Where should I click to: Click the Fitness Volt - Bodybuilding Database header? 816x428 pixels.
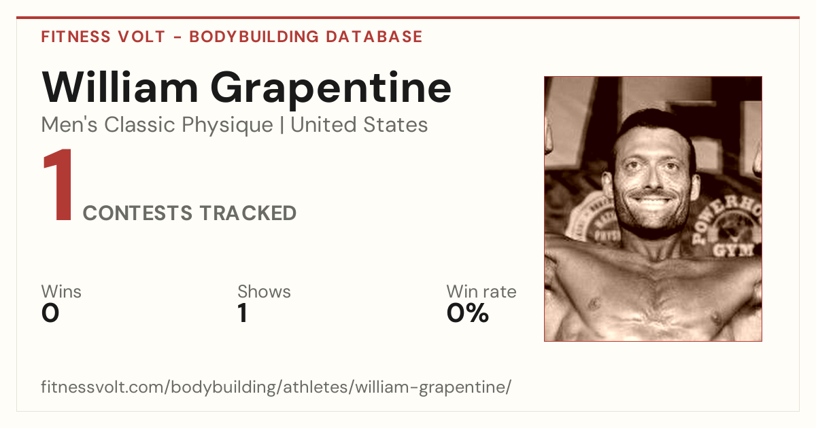click(x=232, y=37)
